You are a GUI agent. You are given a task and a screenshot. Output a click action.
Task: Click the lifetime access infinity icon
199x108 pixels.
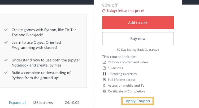click(x=104, y=80)
